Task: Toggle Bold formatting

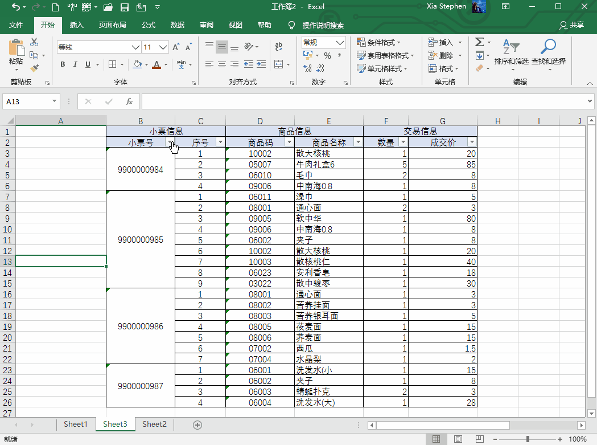Action: pyautogui.click(x=63, y=64)
